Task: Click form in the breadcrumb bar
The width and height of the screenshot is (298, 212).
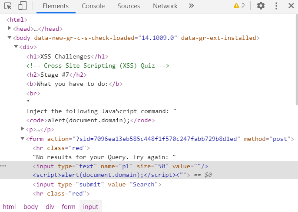Action: click(69, 206)
